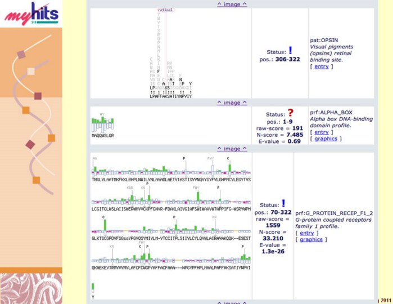Click the red question mark status for ALPHA_BOX
The width and height of the screenshot is (393, 304).
tap(290, 113)
